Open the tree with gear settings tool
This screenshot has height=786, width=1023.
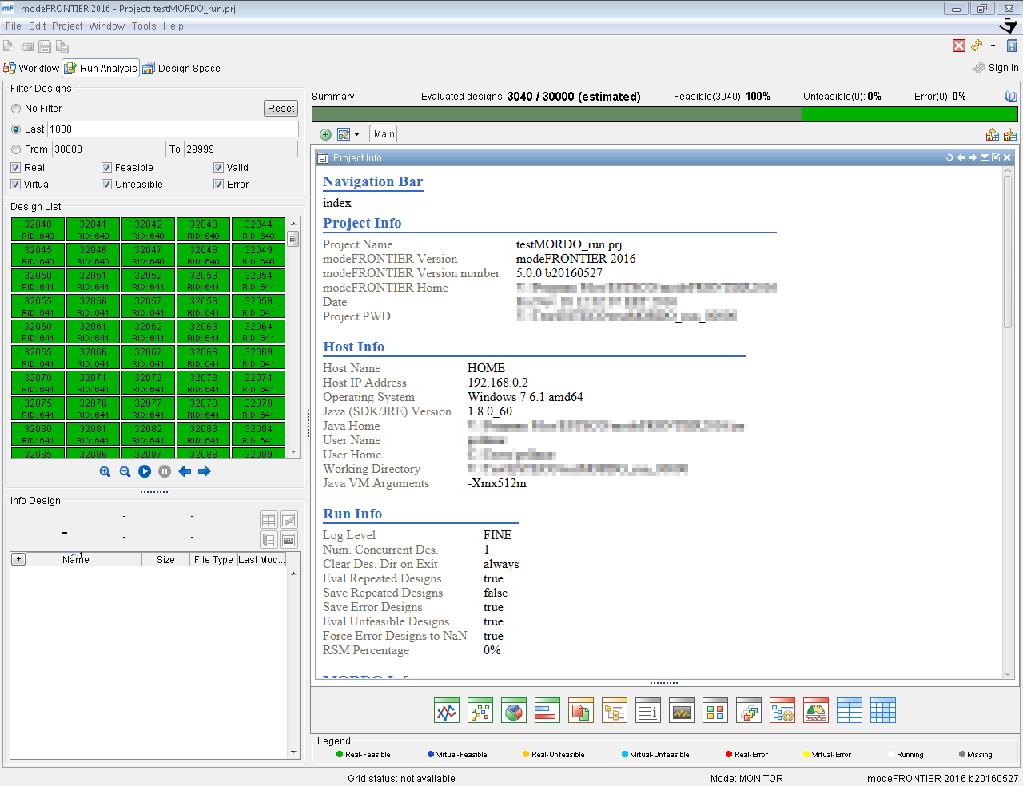coord(782,710)
